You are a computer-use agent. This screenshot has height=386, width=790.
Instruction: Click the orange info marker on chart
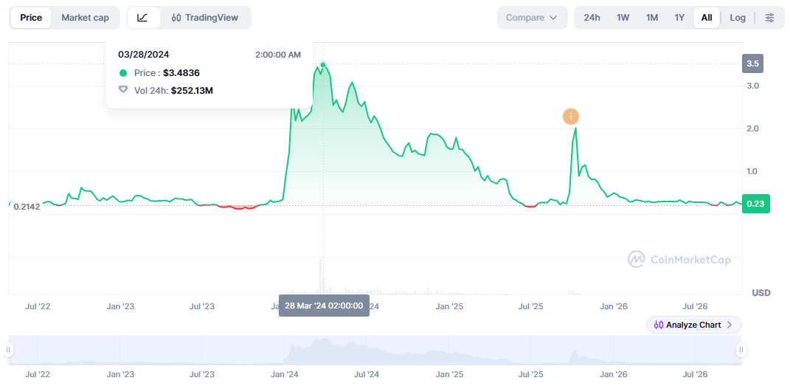point(571,117)
